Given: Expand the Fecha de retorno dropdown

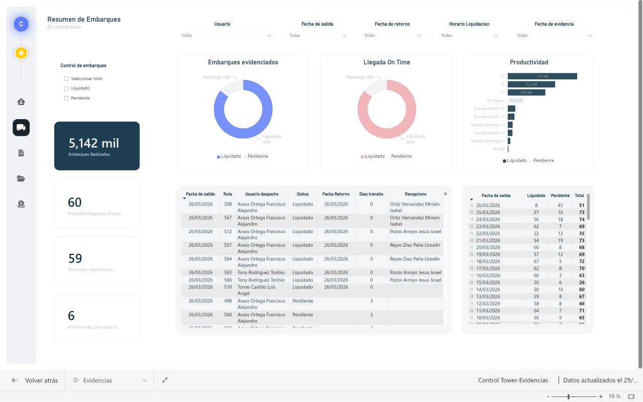Looking at the screenshot, I should [392, 36].
